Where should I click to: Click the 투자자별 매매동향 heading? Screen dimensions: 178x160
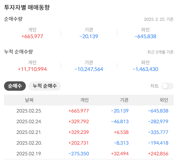27,7
